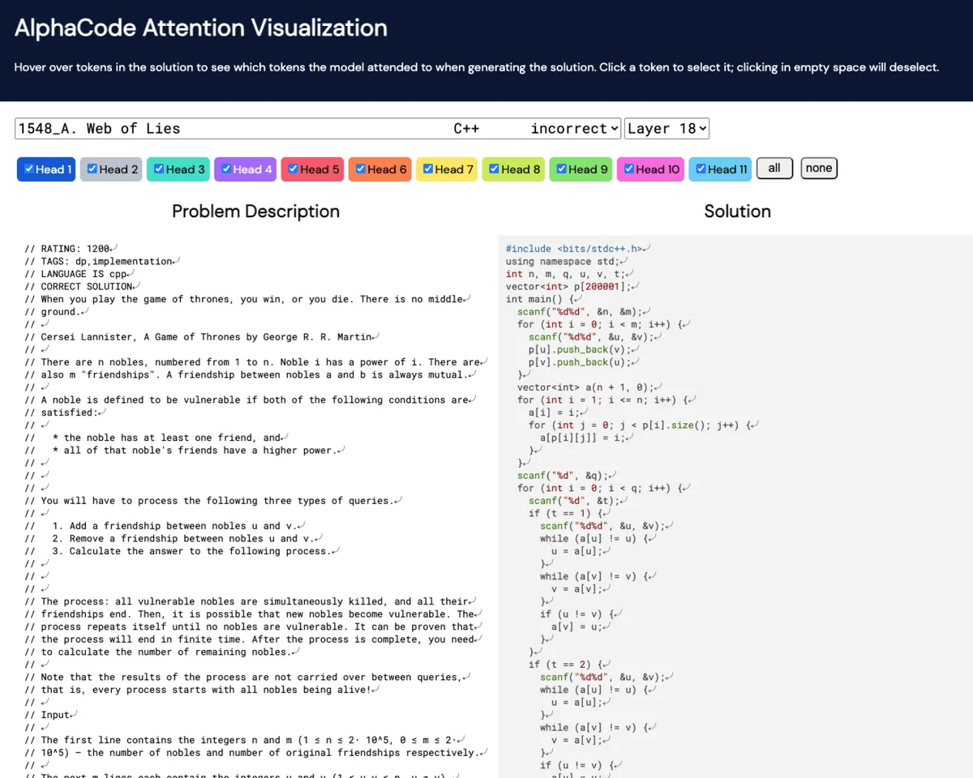This screenshot has width=973, height=778.
Task: Expand the Layer 18 dropdown
Action: (667, 128)
